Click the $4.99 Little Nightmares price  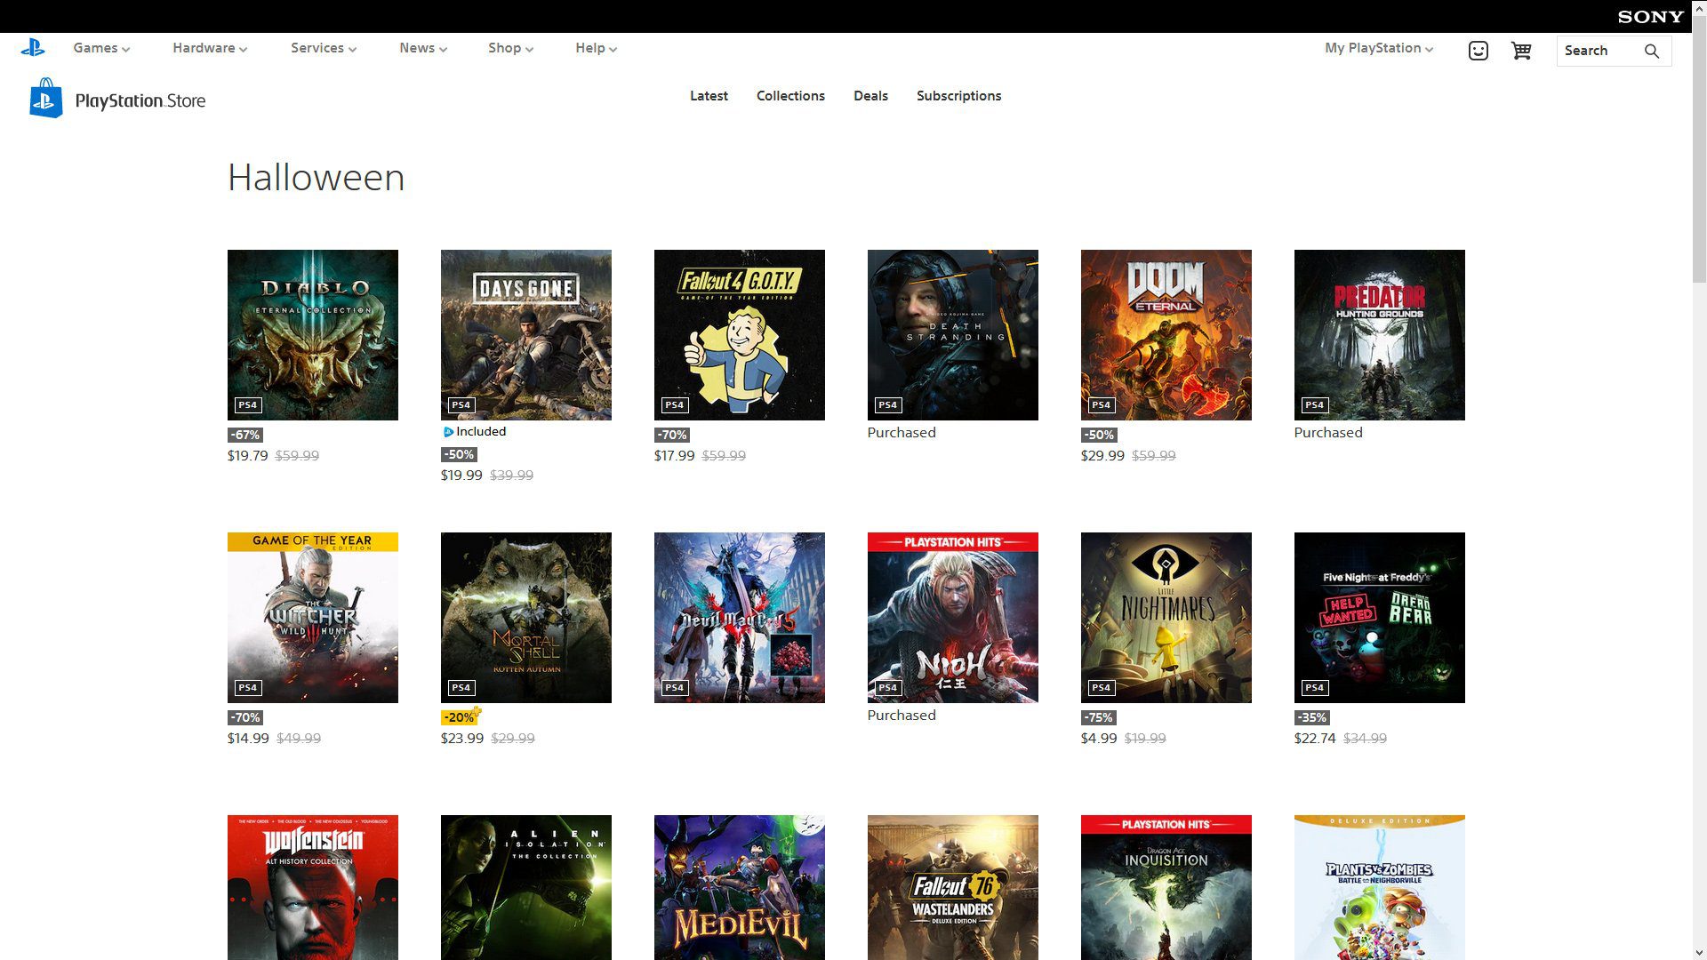pyautogui.click(x=1099, y=738)
